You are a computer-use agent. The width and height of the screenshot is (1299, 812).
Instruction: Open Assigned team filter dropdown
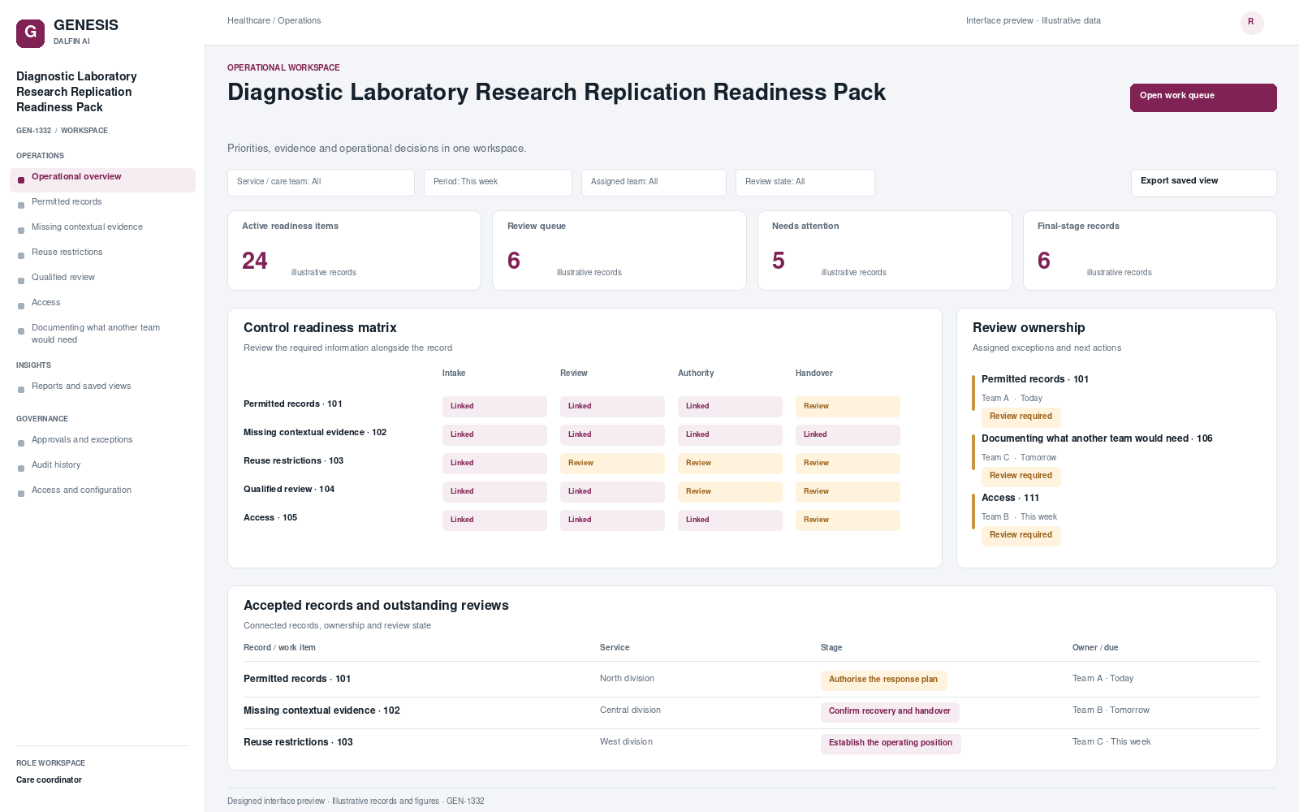tap(654, 183)
